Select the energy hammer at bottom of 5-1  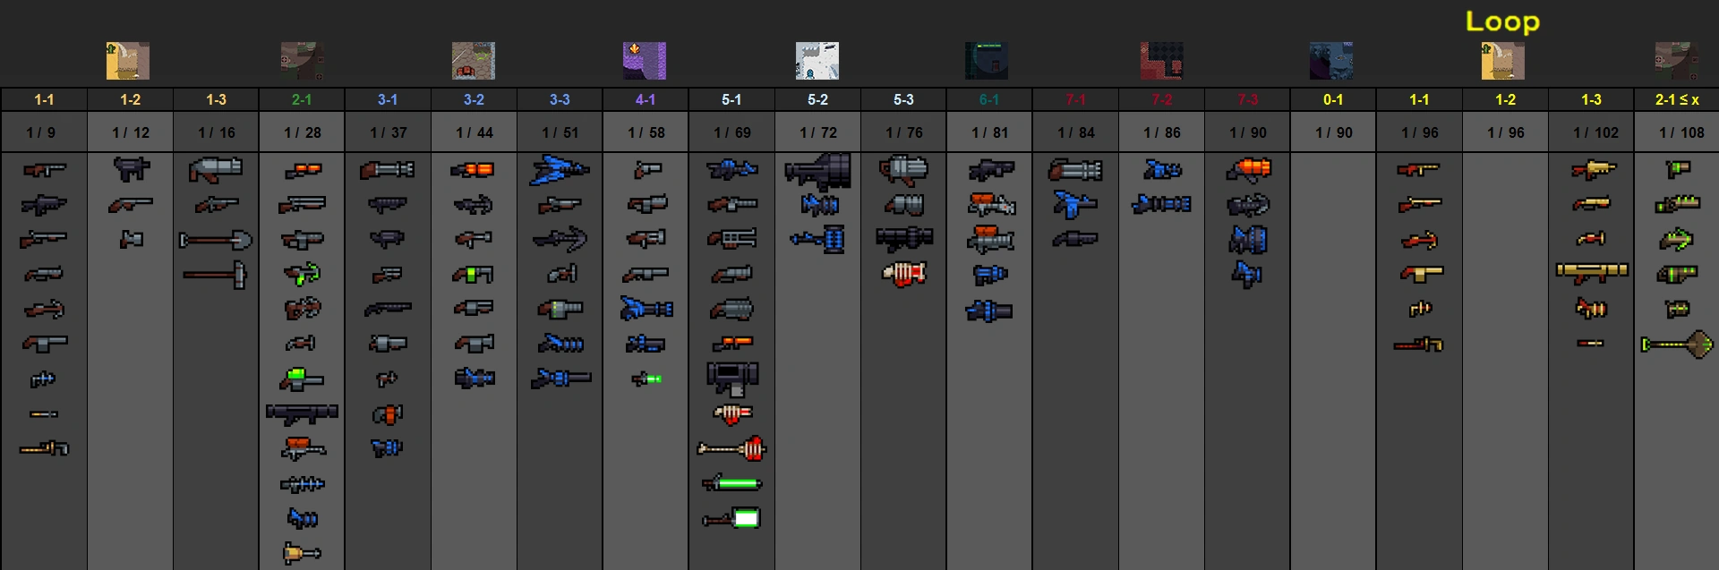pyautogui.click(x=731, y=518)
